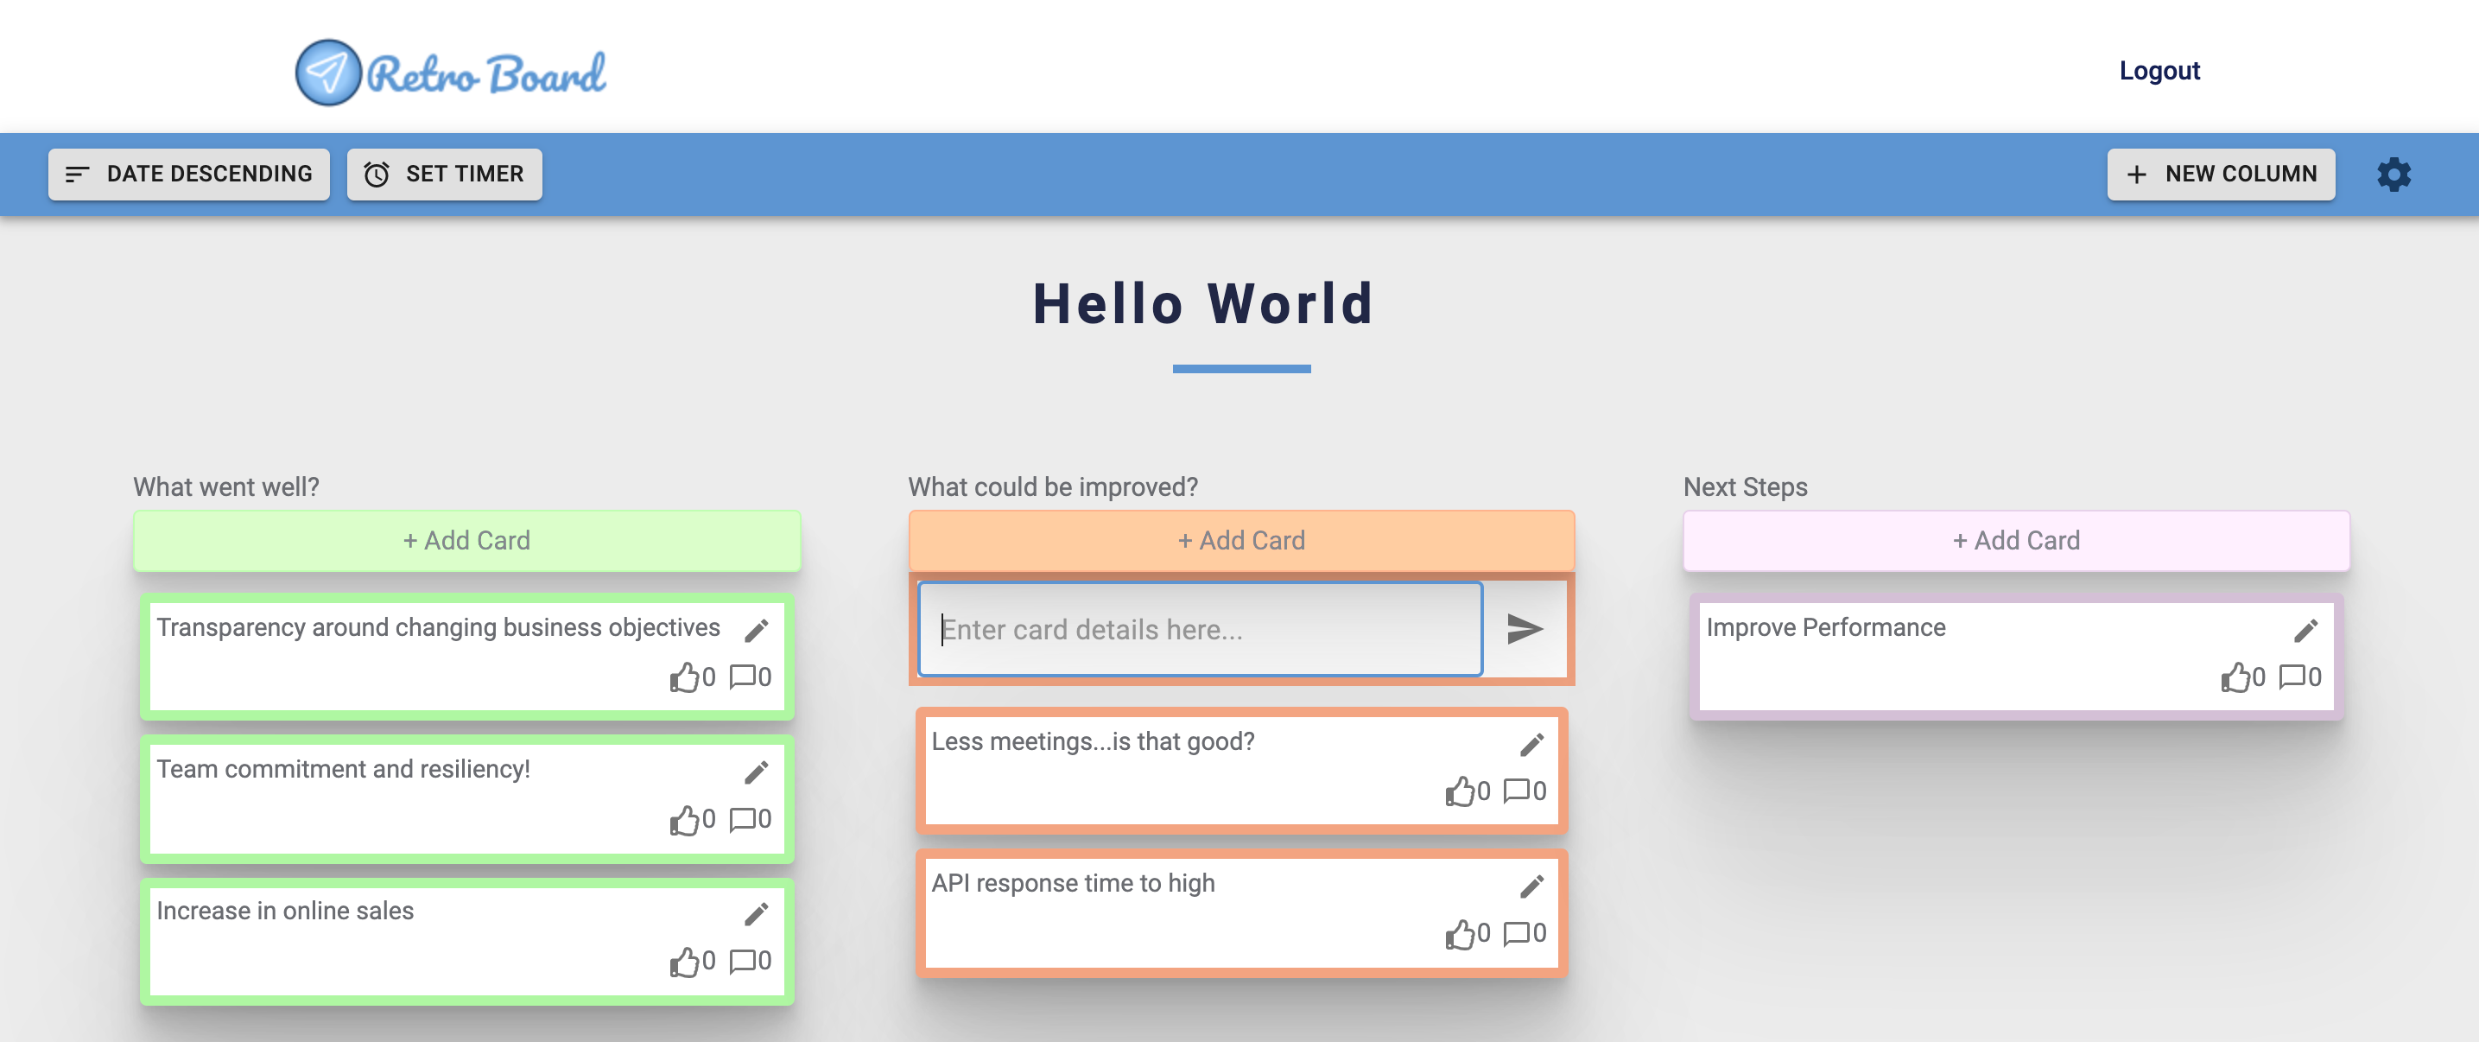The height and width of the screenshot is (1042, 2479).
Task: Like the 'Increase in online sales' card
Action: (684, 961)
